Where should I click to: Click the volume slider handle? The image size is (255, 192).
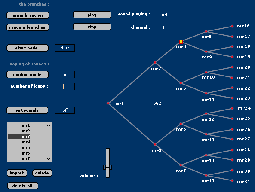point(108,167)
